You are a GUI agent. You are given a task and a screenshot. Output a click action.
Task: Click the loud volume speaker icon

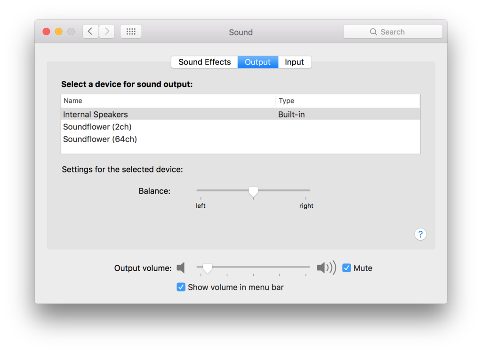coord(327,267)
